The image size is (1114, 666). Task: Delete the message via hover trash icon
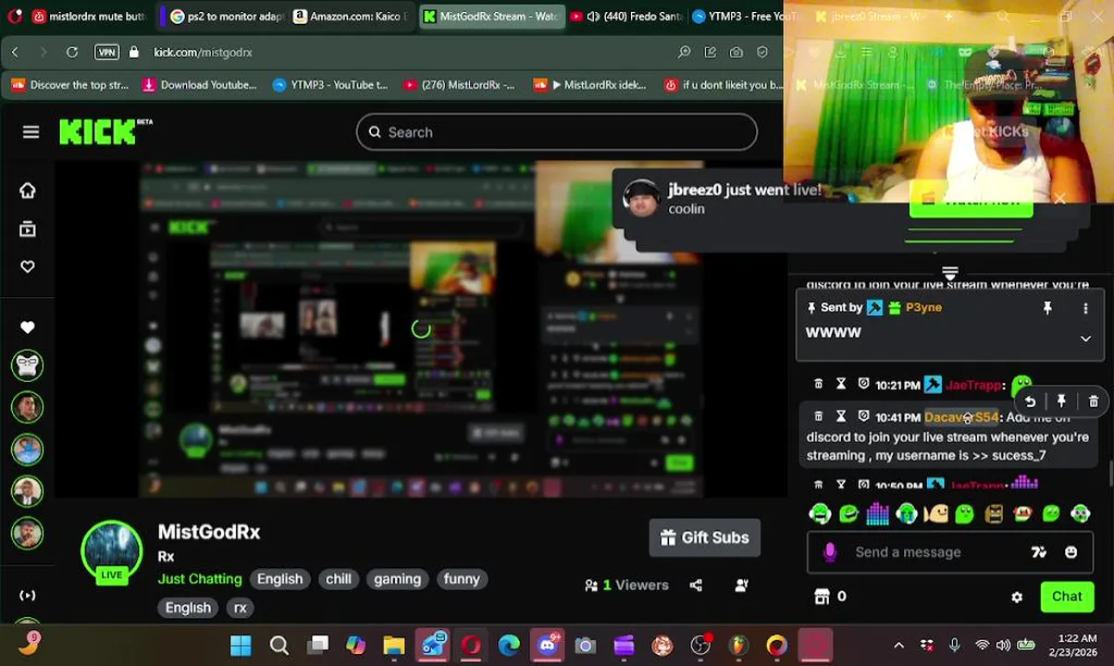coord(1093,401)
